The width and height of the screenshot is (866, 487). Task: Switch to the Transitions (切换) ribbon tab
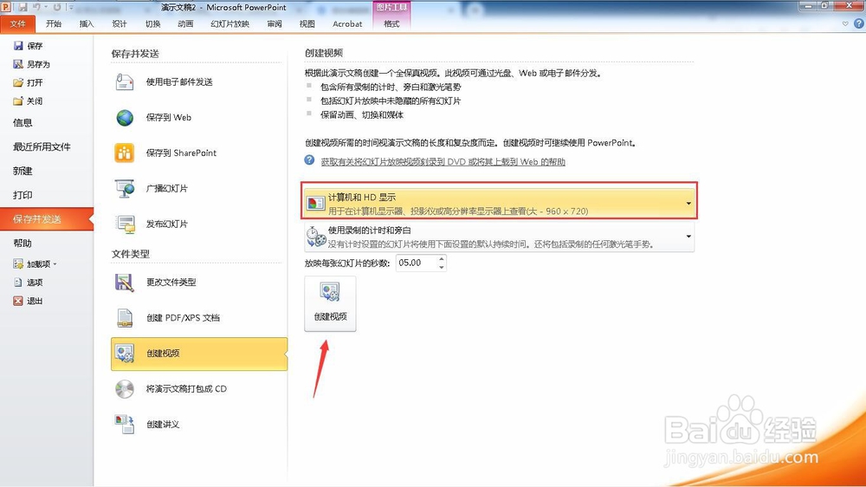tap(153, 23)
